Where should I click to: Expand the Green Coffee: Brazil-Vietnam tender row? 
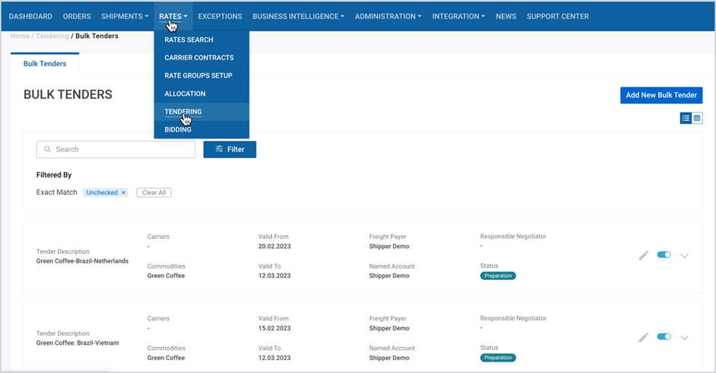point(684,337)
